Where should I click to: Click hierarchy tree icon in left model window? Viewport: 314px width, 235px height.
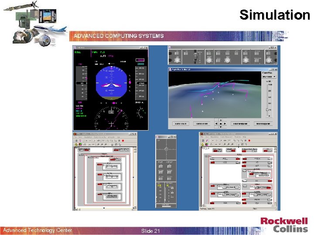85,144
